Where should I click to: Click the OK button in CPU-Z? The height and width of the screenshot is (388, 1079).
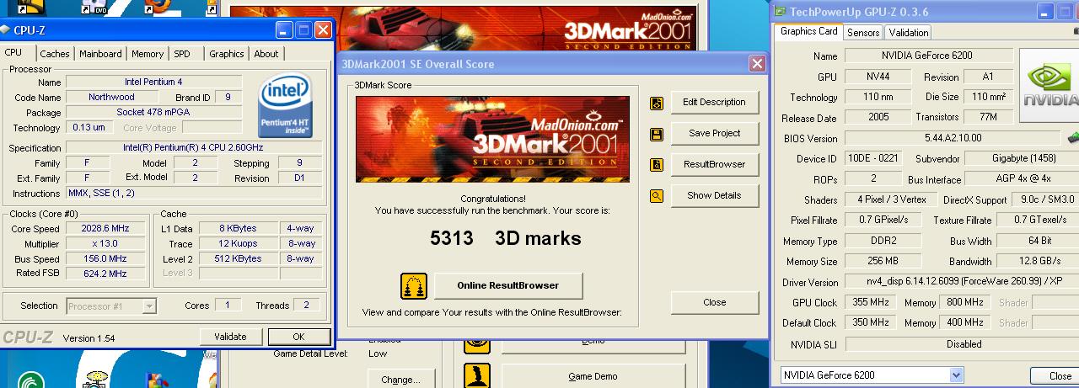click(x=298, y=337)
